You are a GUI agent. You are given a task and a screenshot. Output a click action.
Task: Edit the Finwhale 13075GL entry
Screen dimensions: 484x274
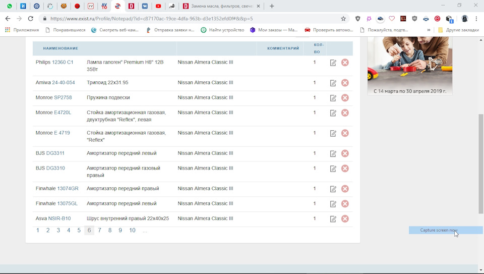point(333,204)
